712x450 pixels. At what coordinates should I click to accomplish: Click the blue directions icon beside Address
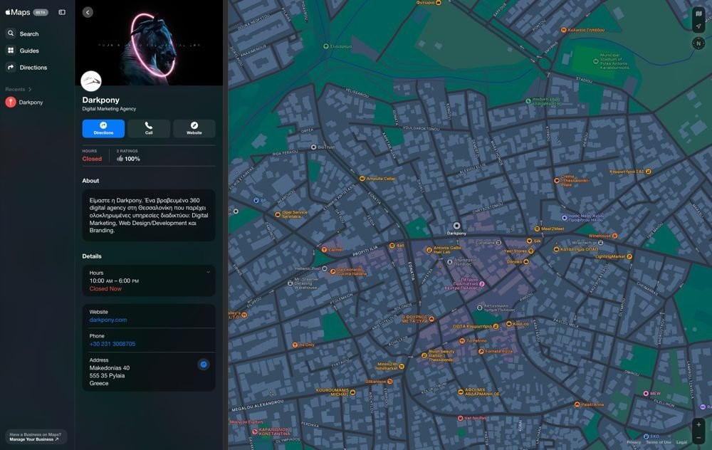tap(204, 364)
